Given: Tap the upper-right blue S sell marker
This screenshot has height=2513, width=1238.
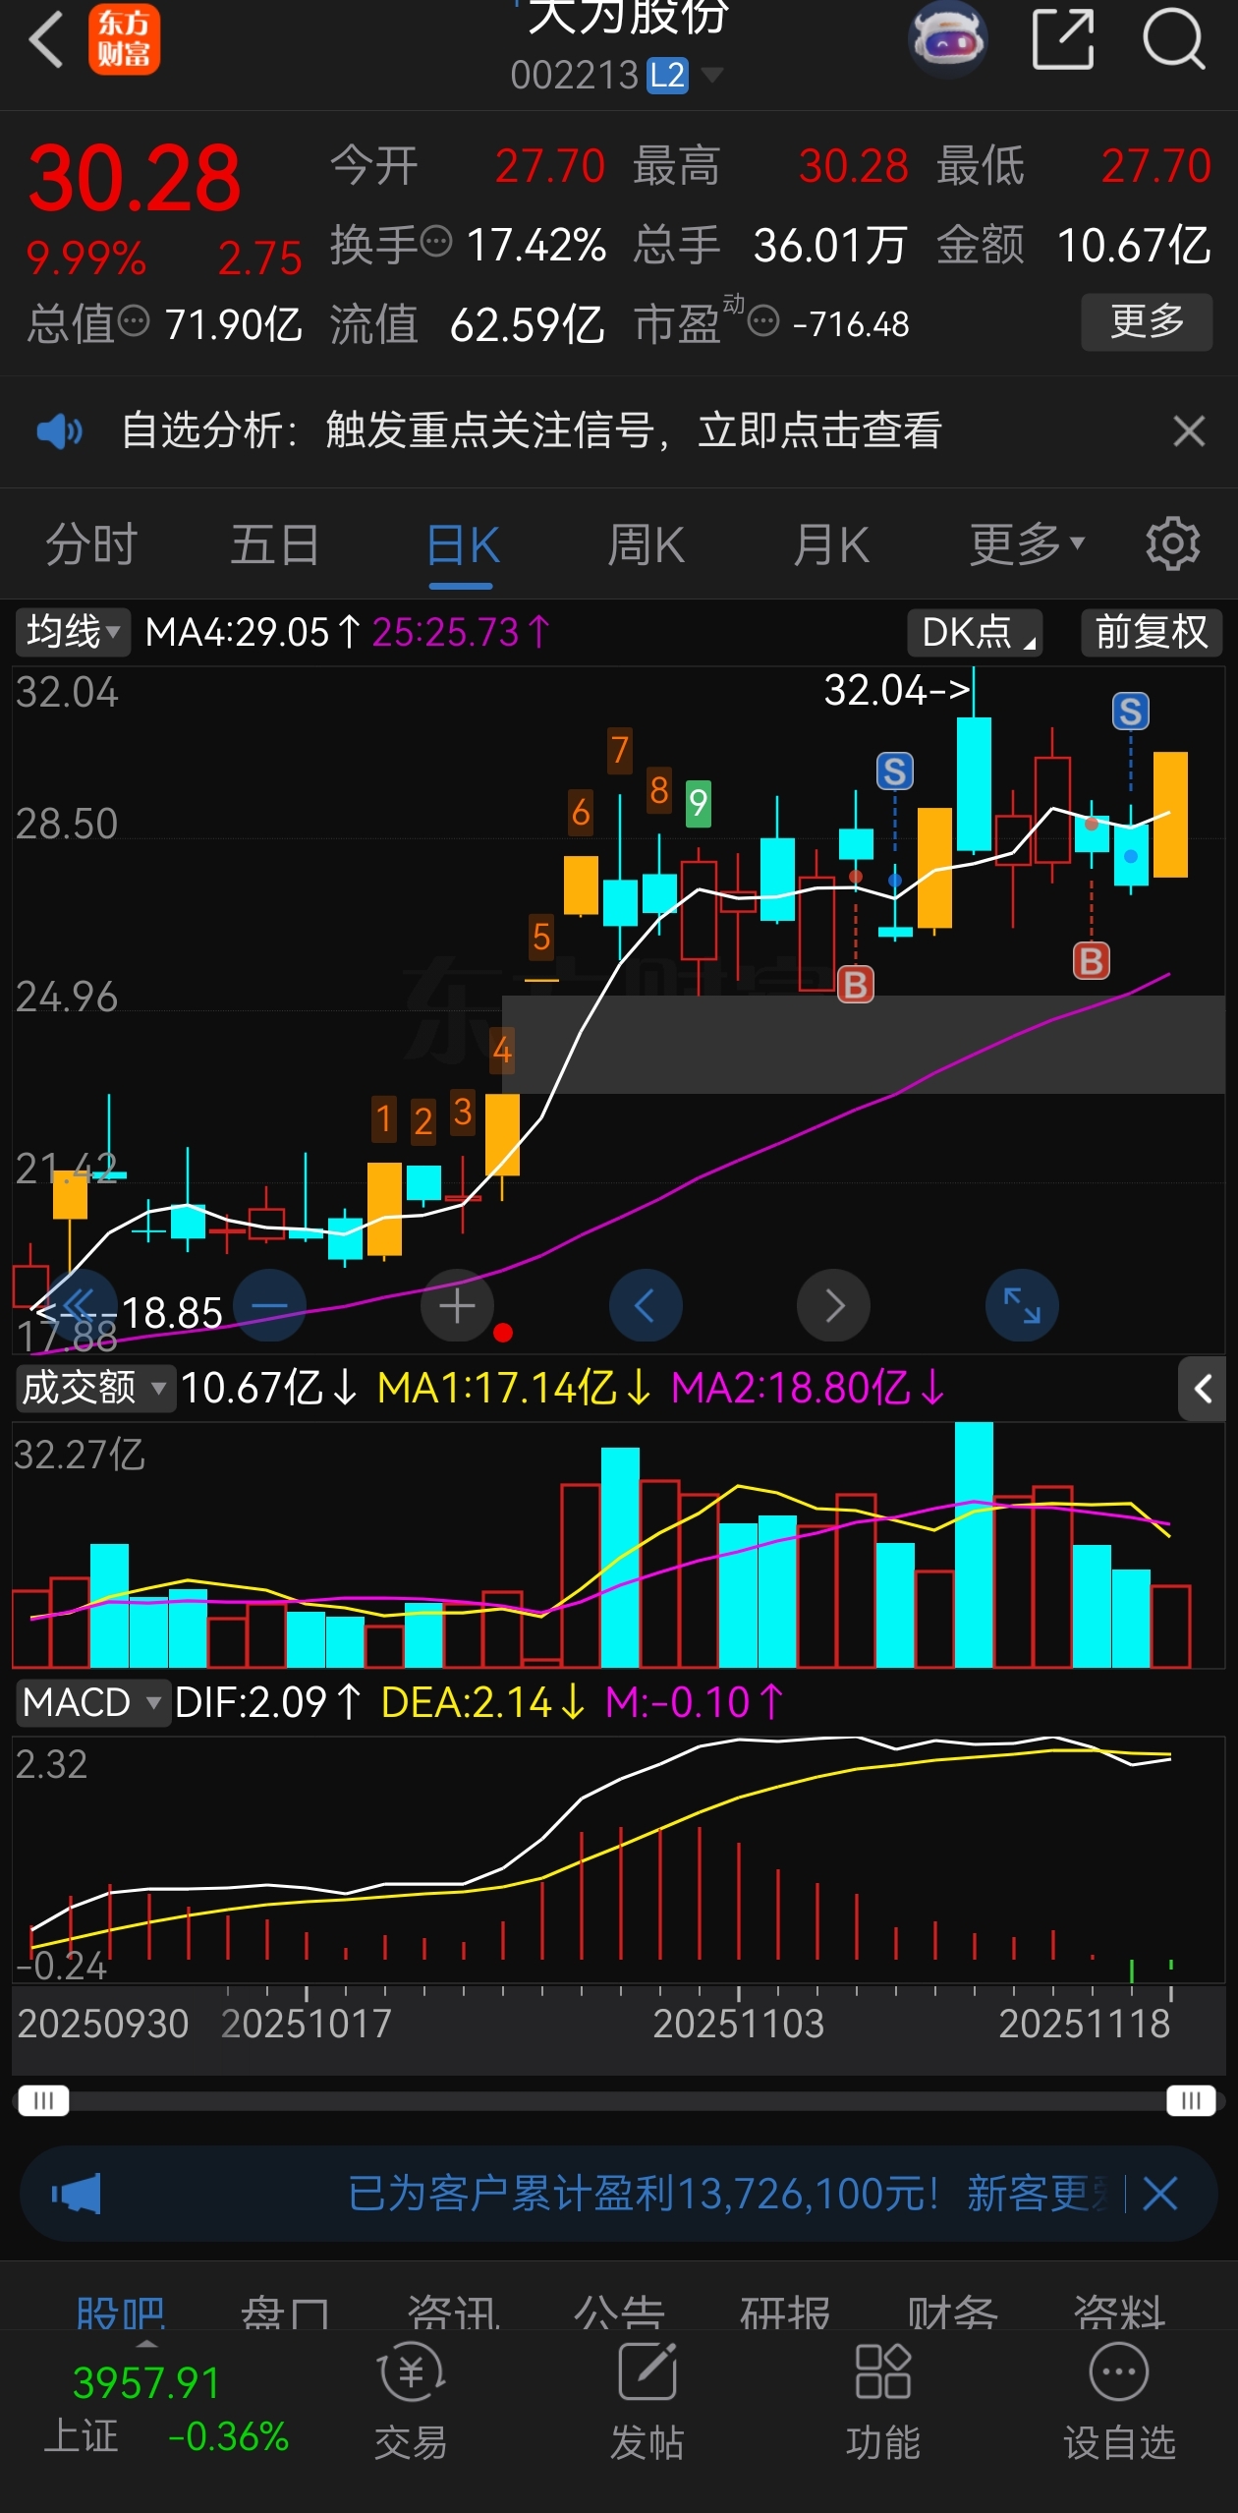Looking at the screenshot, I should (x=1130, y=712).
